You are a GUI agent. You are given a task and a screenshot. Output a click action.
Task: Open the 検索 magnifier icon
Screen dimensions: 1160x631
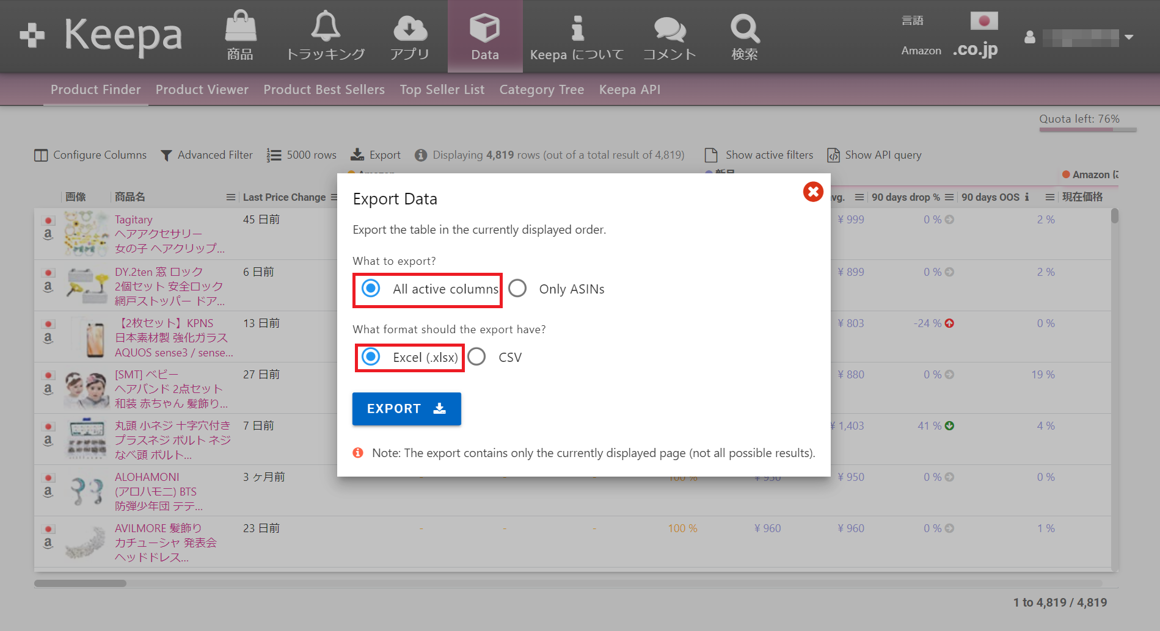(x=745, y=27)
